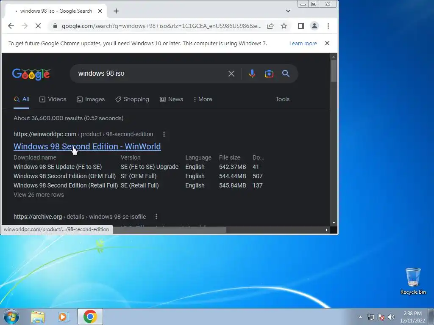The width and height of the screenshot is (434, 325).
Task: Click Windows 98 Second Edition (OEM Full) row
Action: [138, 176]
